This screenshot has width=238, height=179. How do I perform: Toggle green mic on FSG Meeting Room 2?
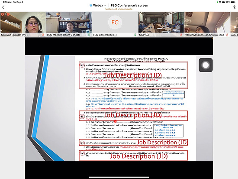coord(89,35)
